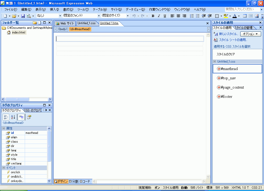Click the Undo toolbar icon

[x=134, y=16]
